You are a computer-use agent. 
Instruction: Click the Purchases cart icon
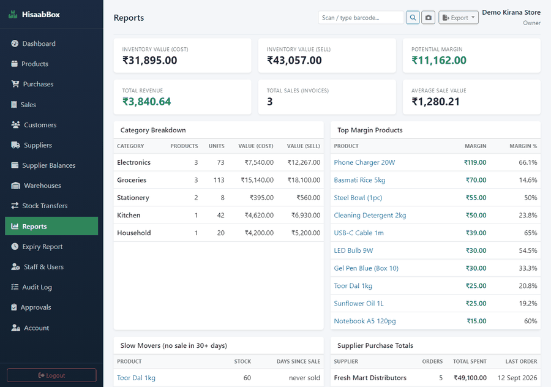[15, 84]
